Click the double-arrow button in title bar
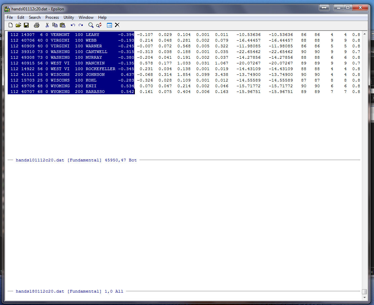This screenshot has height=305, width=374. pyautogui.click(x=324, y=8)
